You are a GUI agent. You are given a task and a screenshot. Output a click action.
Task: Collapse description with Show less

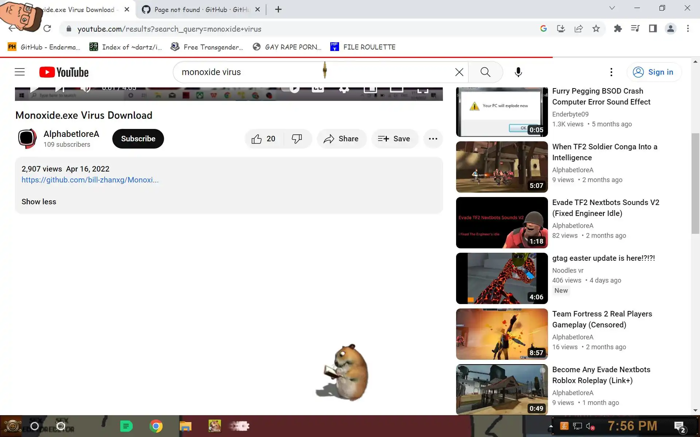tap(39, 202)
